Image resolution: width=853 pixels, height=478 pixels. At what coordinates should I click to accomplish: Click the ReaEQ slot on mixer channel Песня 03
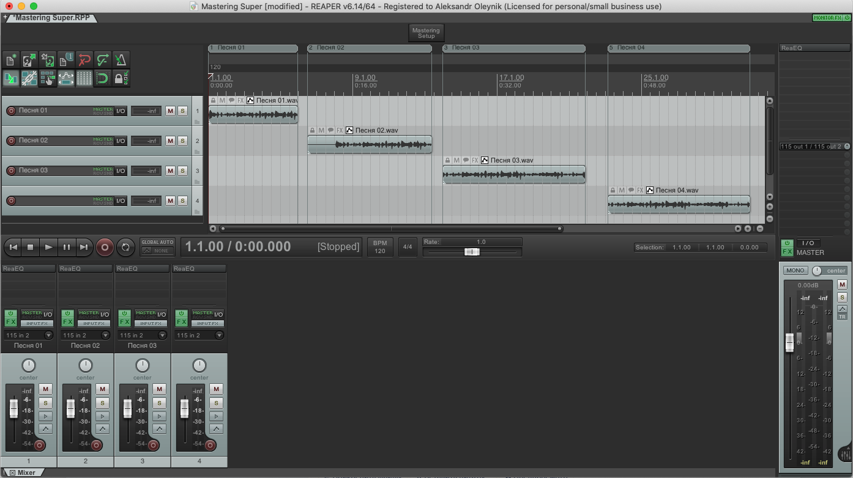(142, 268)
